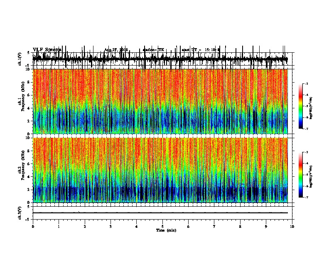This screenshot has width=329, height=254.
Task: Click the '-3' label on ch.2 color bar
Action: pos(307,152)
